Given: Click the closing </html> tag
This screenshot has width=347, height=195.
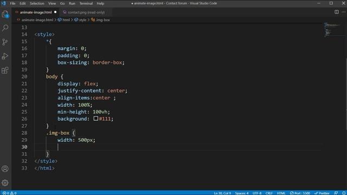Looking at the screenshot, I should (x=44, y=168).
